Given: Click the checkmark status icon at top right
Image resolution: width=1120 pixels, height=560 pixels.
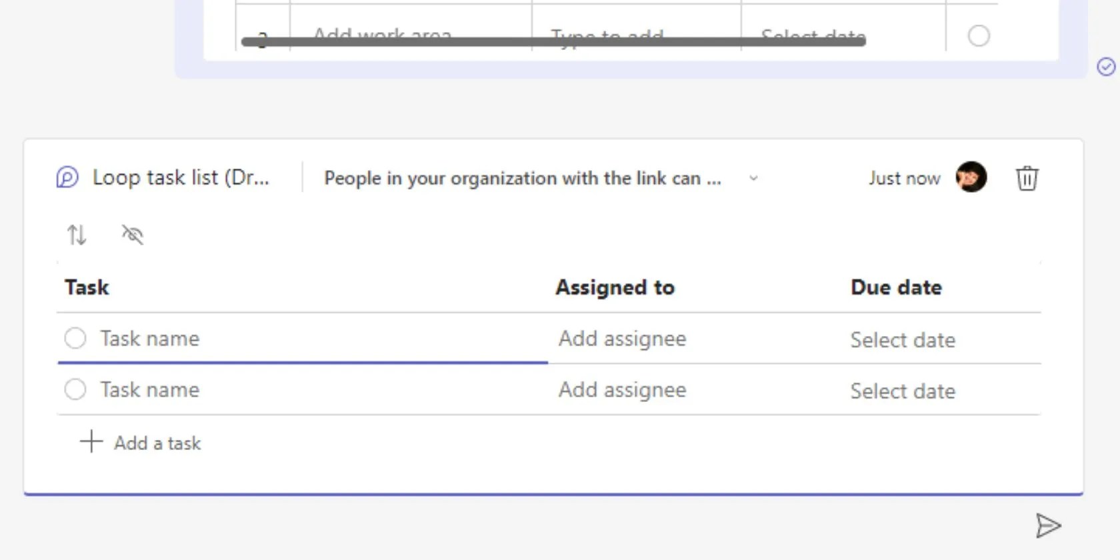Looking at the screenshot, I should pos(1106,67).
